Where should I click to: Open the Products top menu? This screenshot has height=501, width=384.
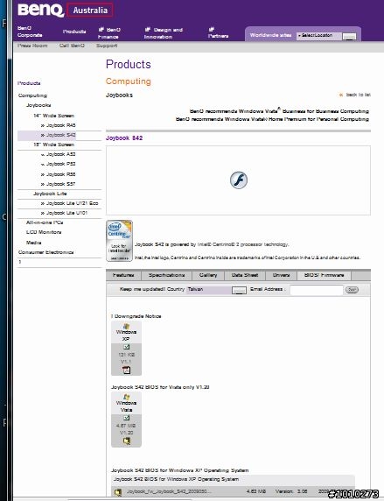coord(74,32)
